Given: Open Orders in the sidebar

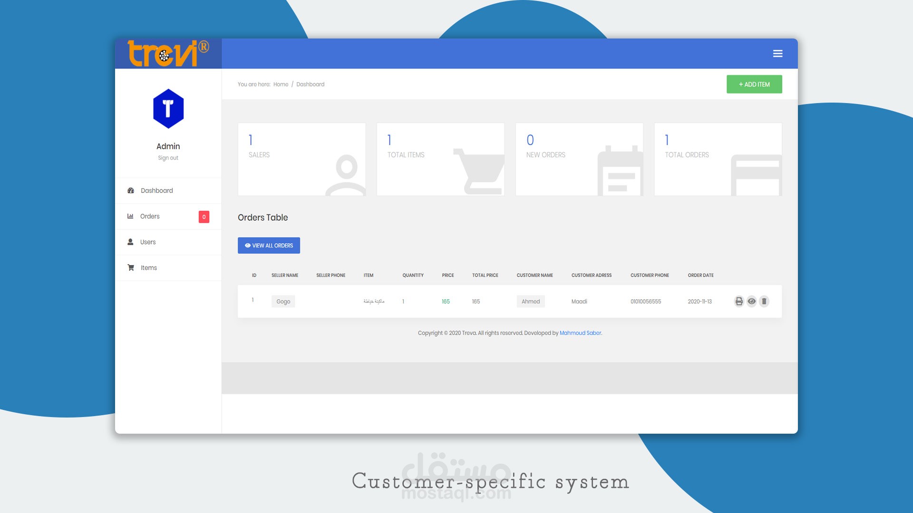Looking at the screenshot, I should (150, 216).
